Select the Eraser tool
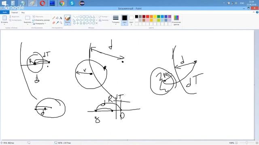This screenshot has height=145, width=259. click(x=54, y=23)
